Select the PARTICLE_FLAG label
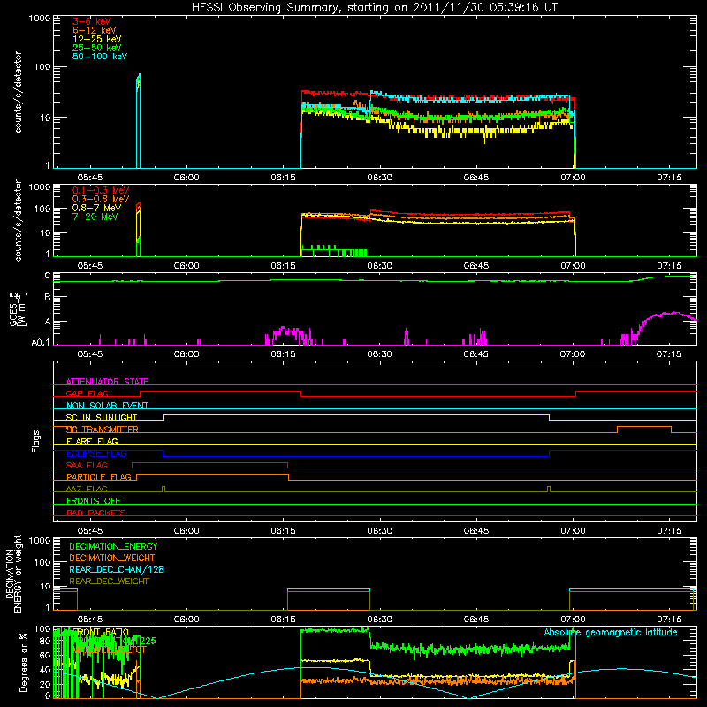707x707 pixels. [99, 477]
